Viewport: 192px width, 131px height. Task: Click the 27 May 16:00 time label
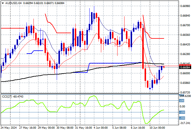(28, 128)
